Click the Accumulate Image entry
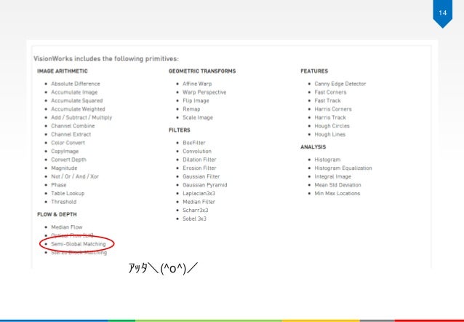 74,93
